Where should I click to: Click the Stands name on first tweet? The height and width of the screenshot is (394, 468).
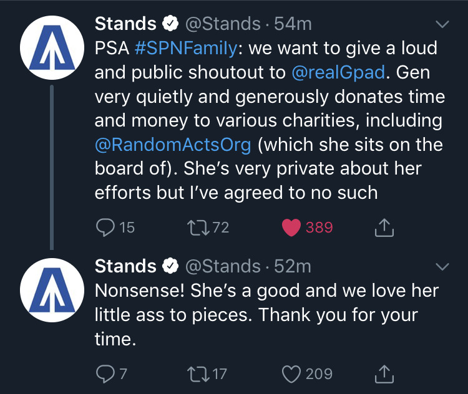(125, 24)
